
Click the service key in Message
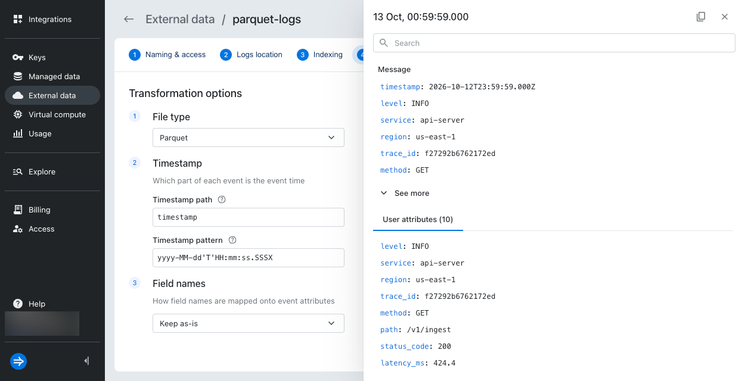coord(396,120)
